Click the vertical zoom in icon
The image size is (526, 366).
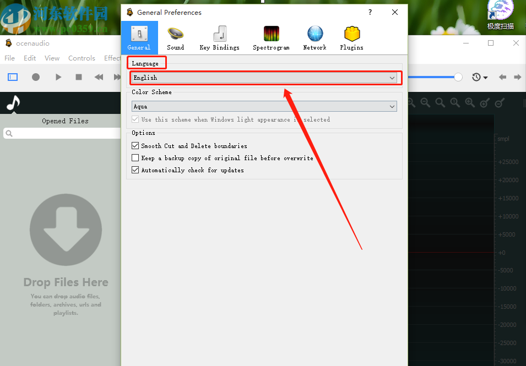485,102
